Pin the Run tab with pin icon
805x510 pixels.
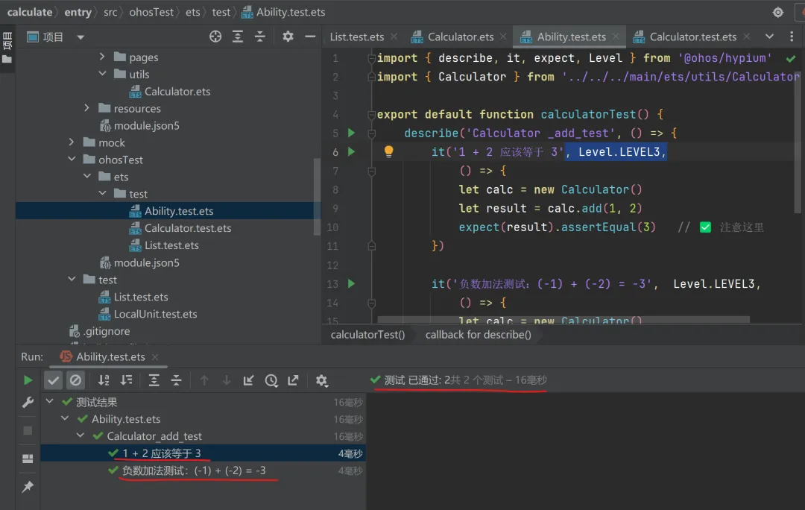tap(28, 486)
